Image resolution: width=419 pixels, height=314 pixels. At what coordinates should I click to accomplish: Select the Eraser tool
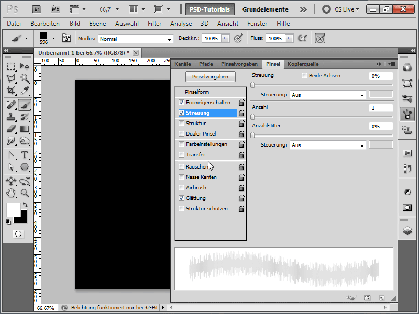pyautogui.click(x=11, y=129)
